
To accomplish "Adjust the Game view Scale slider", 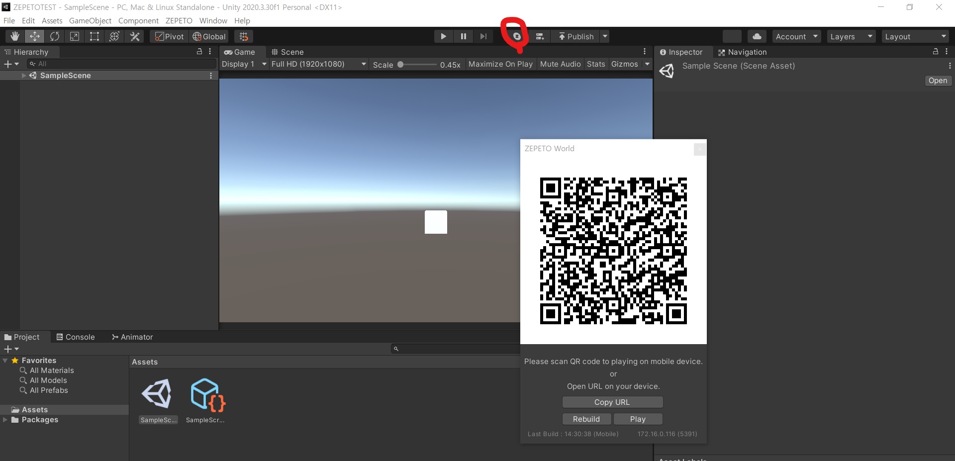I will tap(418, 65).
